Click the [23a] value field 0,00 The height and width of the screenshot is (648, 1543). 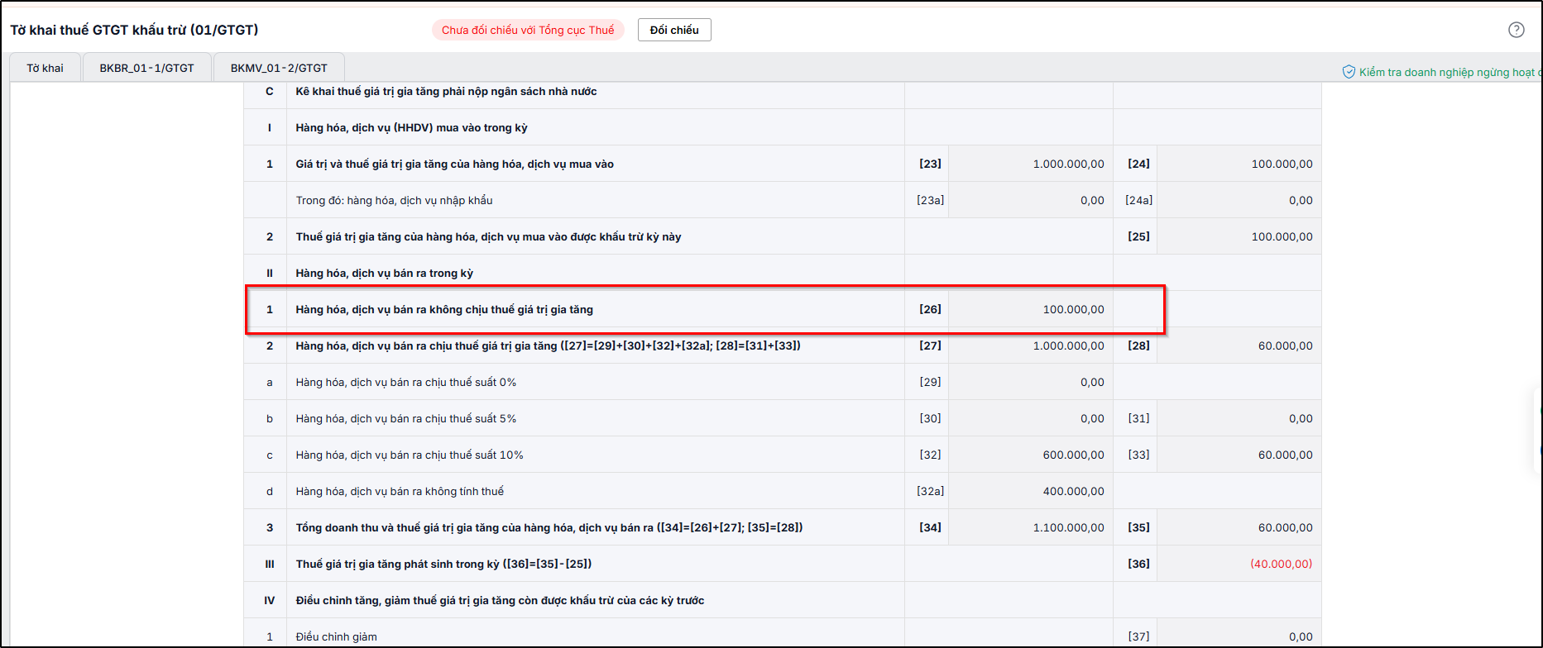pos(1030,200)
